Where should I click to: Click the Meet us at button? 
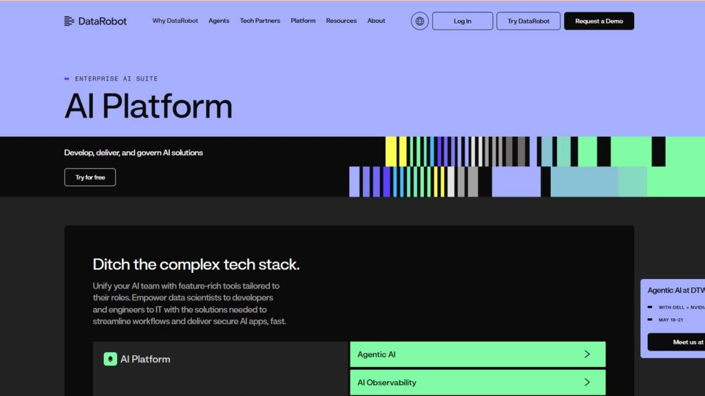pyautogui.click(x=676, y=342)
